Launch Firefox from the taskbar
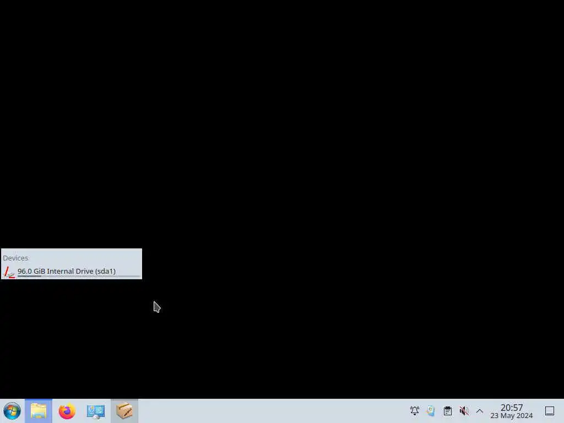The width and height of the screenshot is (564, 423). pyautogui.click(x=67, y=411)
